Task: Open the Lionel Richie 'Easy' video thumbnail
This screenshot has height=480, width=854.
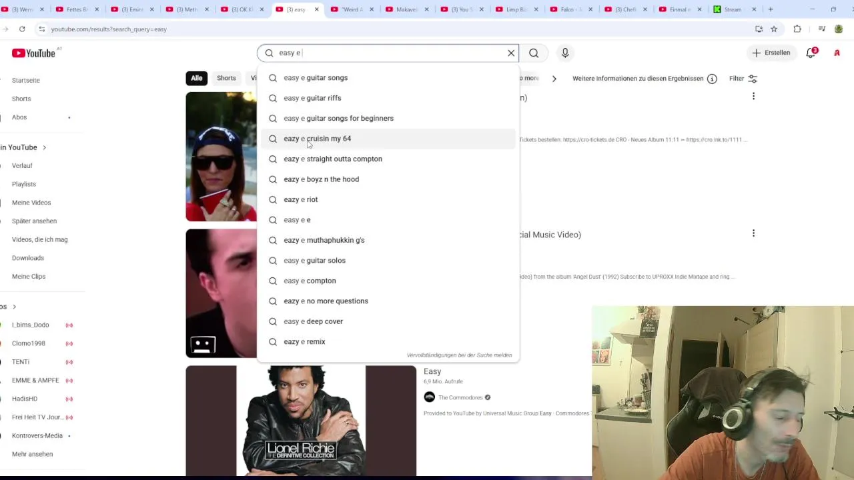Action: click(x=301, y=421)
